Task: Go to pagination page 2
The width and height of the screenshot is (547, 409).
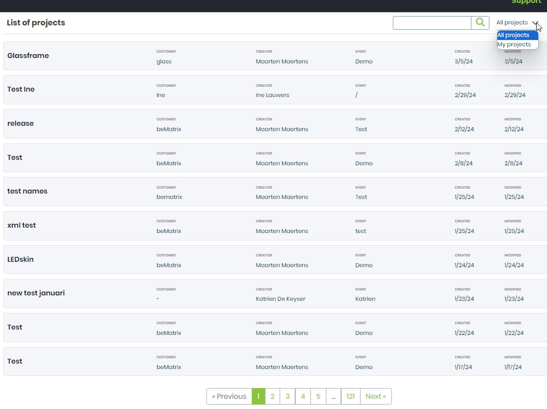Action: (x=272, y=396)
